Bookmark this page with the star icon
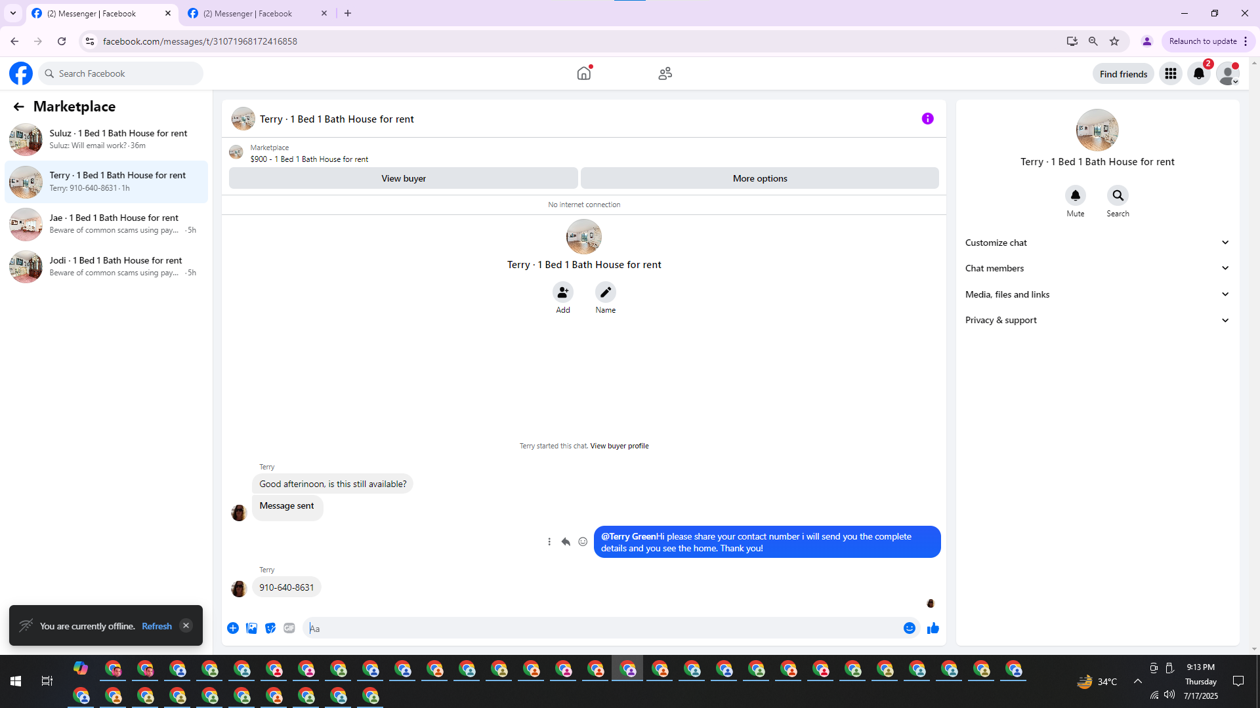The image size is (1260, 708). [x=1114, y=41]
